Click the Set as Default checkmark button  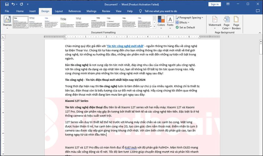185,27
